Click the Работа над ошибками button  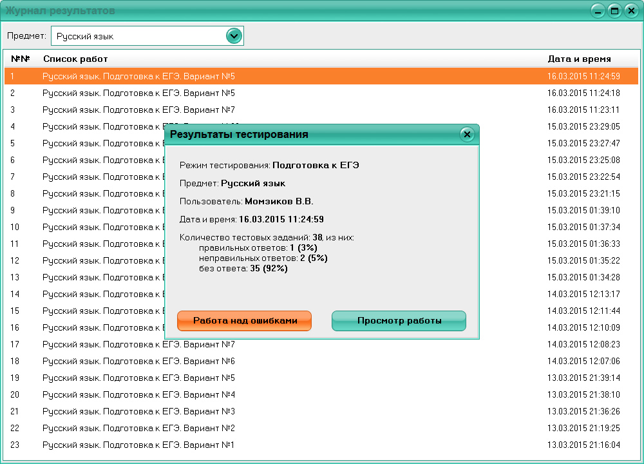(244, 320)
